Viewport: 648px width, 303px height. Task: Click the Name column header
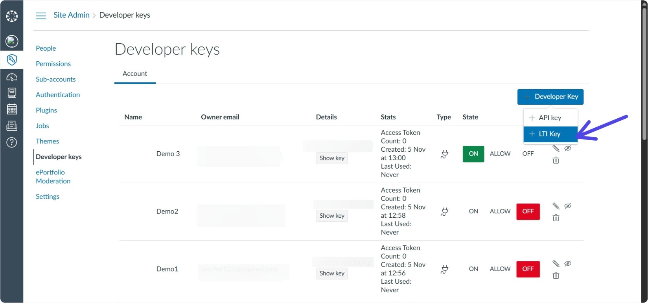(133, 117)
